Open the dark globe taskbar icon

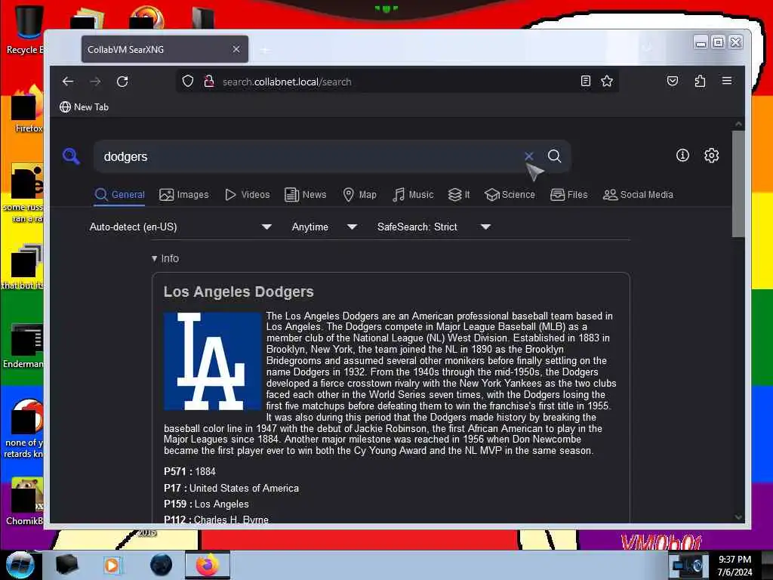point(162,565)
